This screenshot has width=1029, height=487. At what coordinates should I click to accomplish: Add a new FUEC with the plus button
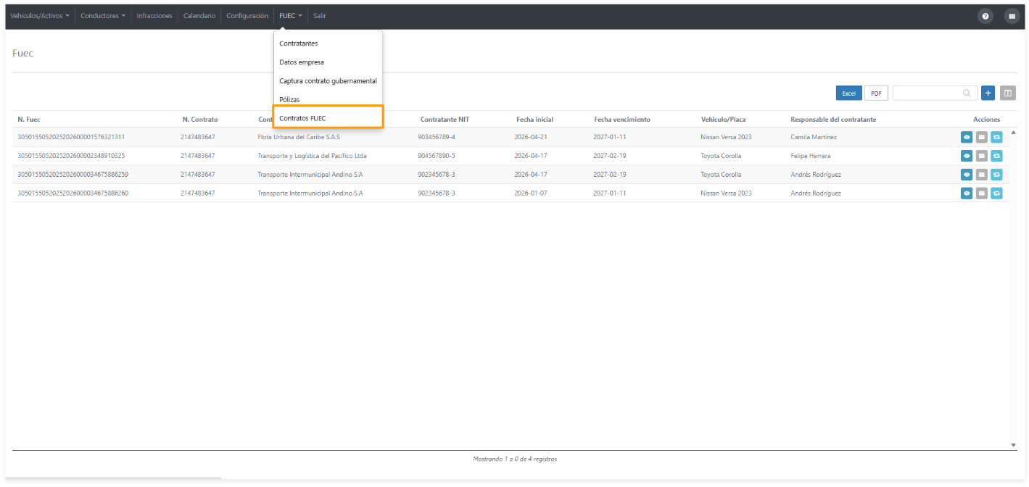click(x=988, y=93)
